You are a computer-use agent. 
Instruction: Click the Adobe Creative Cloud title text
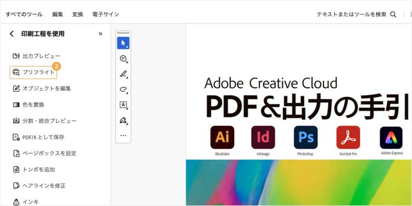click(271, 83)
